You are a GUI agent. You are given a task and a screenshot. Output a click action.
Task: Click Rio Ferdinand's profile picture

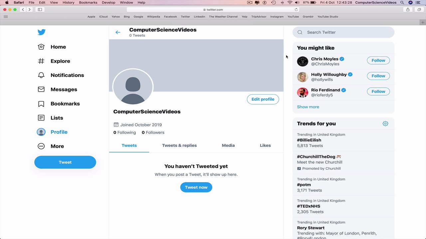click(x=303, y=92)
